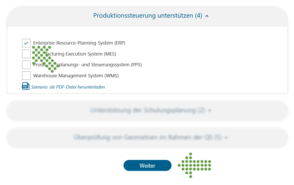Screen dimensions: 294x185
Task: Enable the Steuerungssystem (PPS) checkbox
Action: pyautogui.click(x=26, y=65)
